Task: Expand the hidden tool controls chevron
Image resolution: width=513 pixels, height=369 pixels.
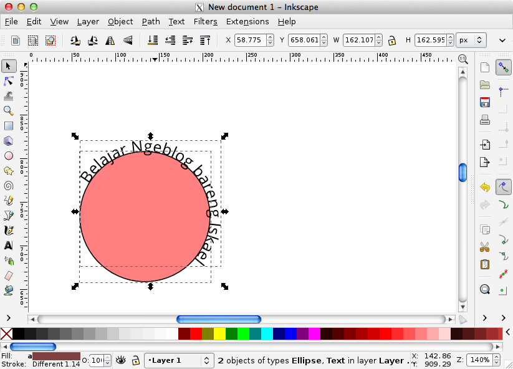Action: click(502, 41)
